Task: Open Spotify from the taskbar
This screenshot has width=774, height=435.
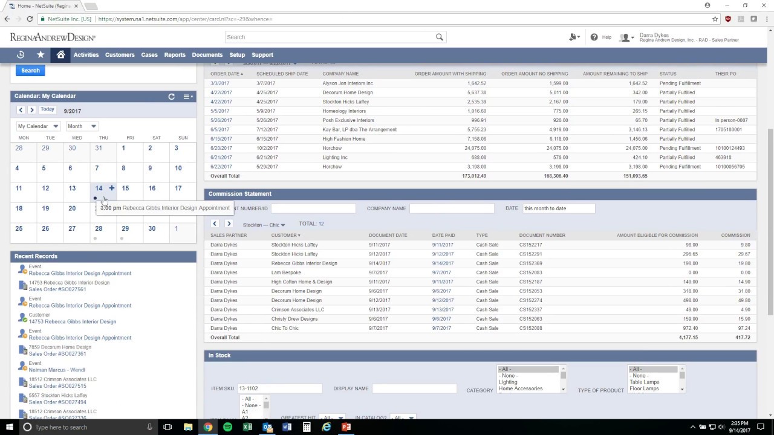Action: (227, 427)
